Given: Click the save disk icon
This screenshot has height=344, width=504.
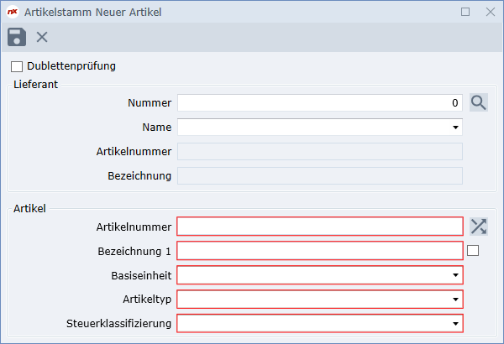Looking at the screenshot, I should tap(17, 37).
